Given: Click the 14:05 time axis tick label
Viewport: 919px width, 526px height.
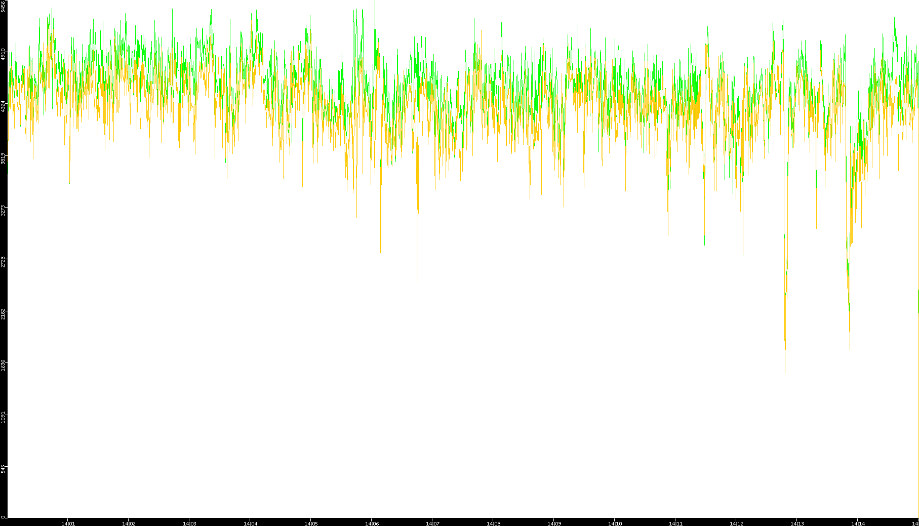Looking at the screenshot, I should click(311, 523).
